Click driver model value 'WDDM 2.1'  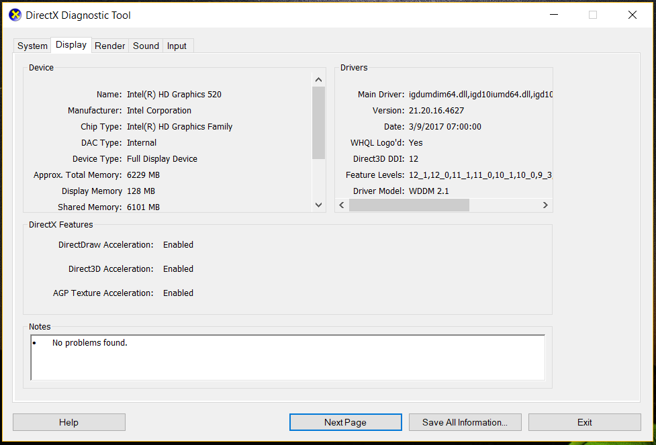click(429, 191)
